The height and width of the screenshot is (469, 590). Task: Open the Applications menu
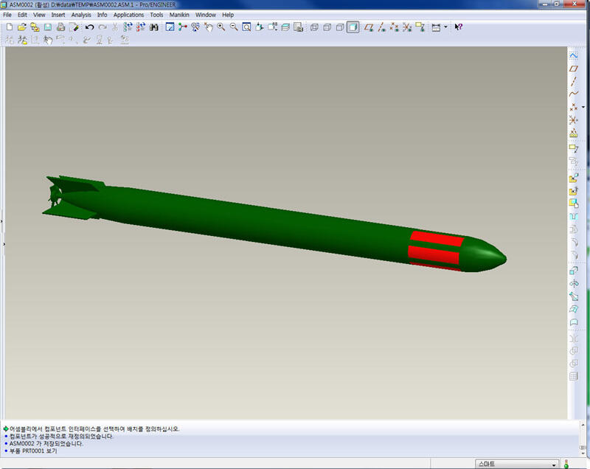coord(128,15)
